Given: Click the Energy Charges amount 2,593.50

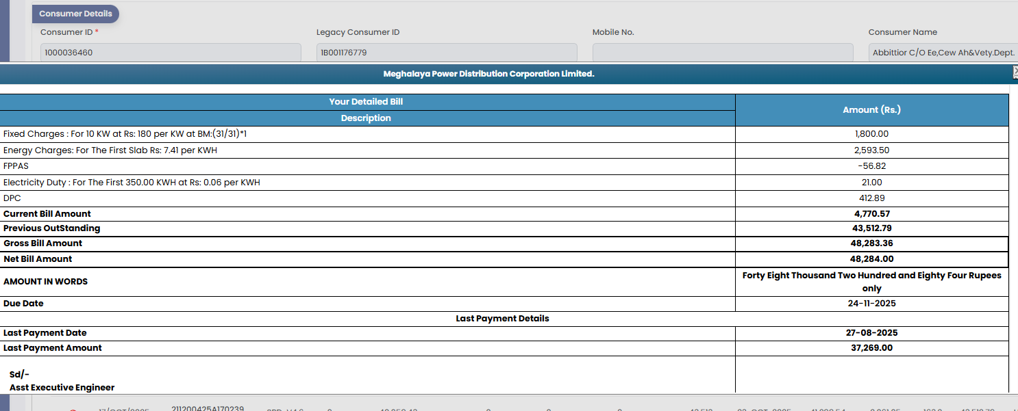Looking at the screenshot, I should 871,150.
